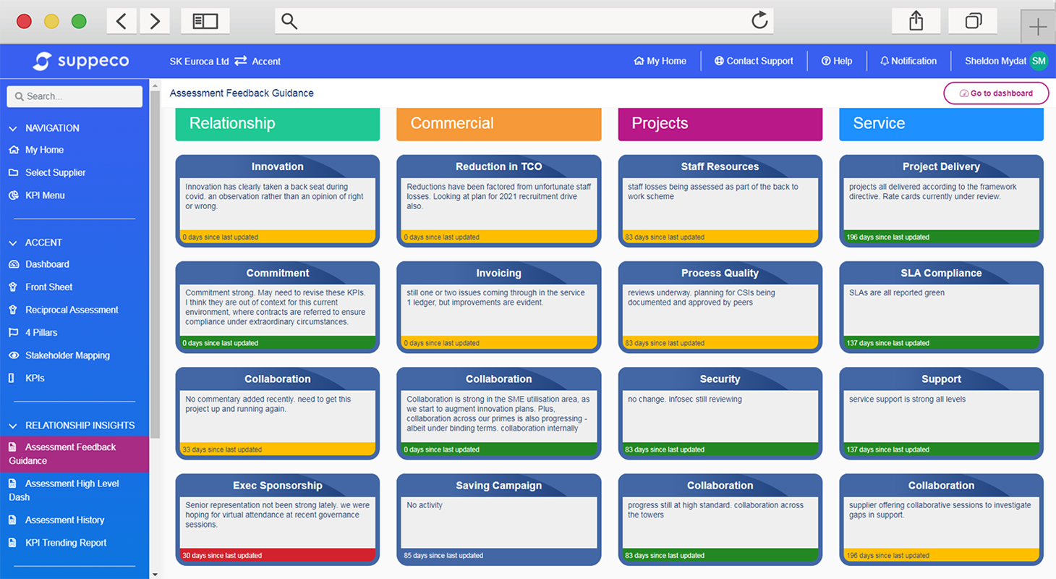1056x579 pixels.
Task: Click the Contact Support globe icon
Action: (x=719, y=61)
